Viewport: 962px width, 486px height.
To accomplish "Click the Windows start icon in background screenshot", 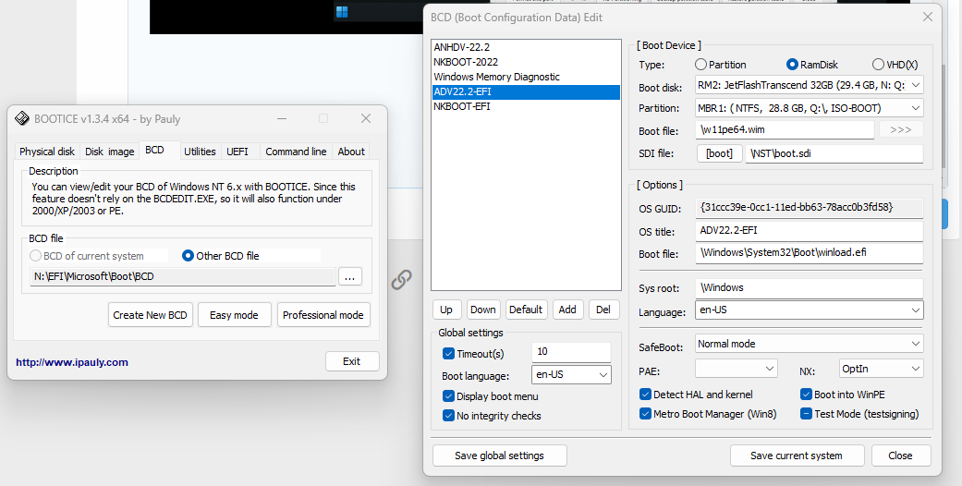I will 342,12.
